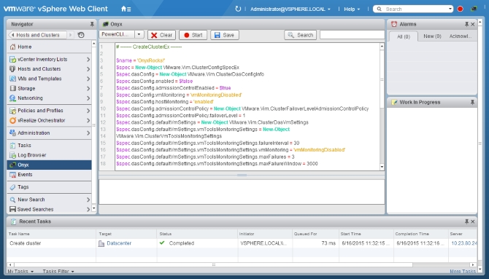Open the More Tasks link

point(463,272)
